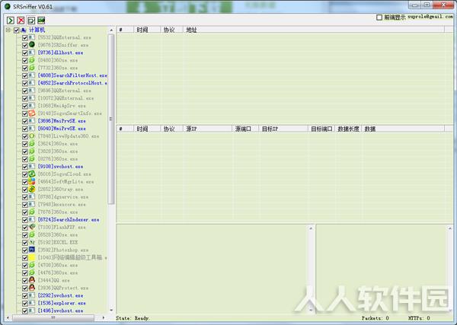457x325 pixels.
Task: Click the SogouCloud.exe process icon
Action: [32, 174]
